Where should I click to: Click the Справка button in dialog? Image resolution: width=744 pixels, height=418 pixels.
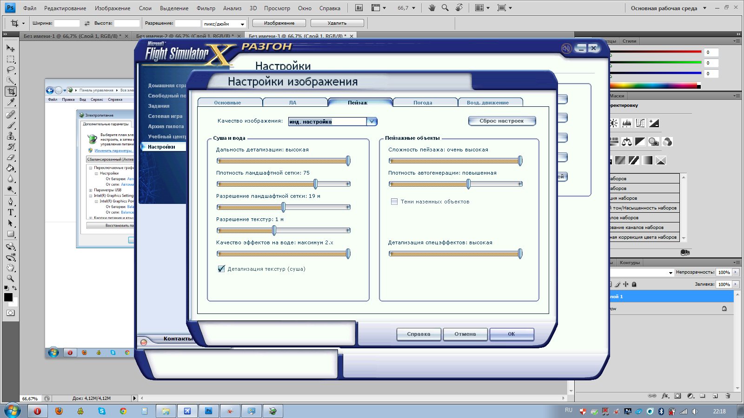(x=418, y=334)
